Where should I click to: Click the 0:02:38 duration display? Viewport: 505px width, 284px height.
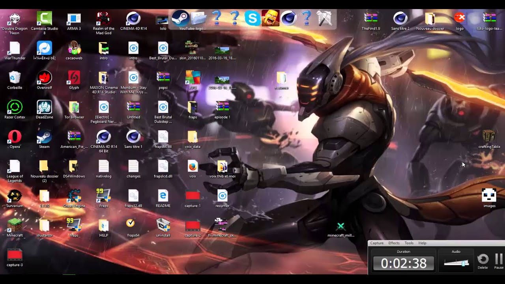[404, 263]
